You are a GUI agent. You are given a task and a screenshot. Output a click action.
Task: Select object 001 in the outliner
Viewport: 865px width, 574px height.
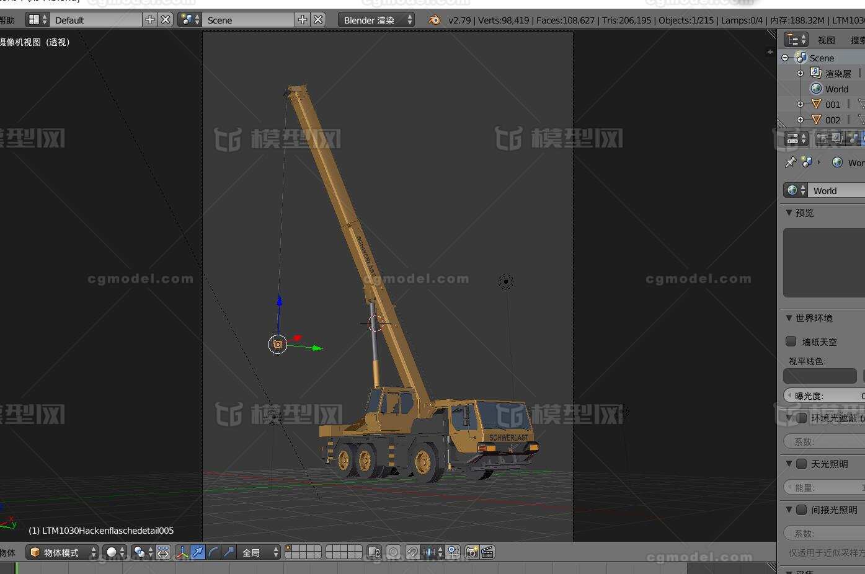coord(833,104)
